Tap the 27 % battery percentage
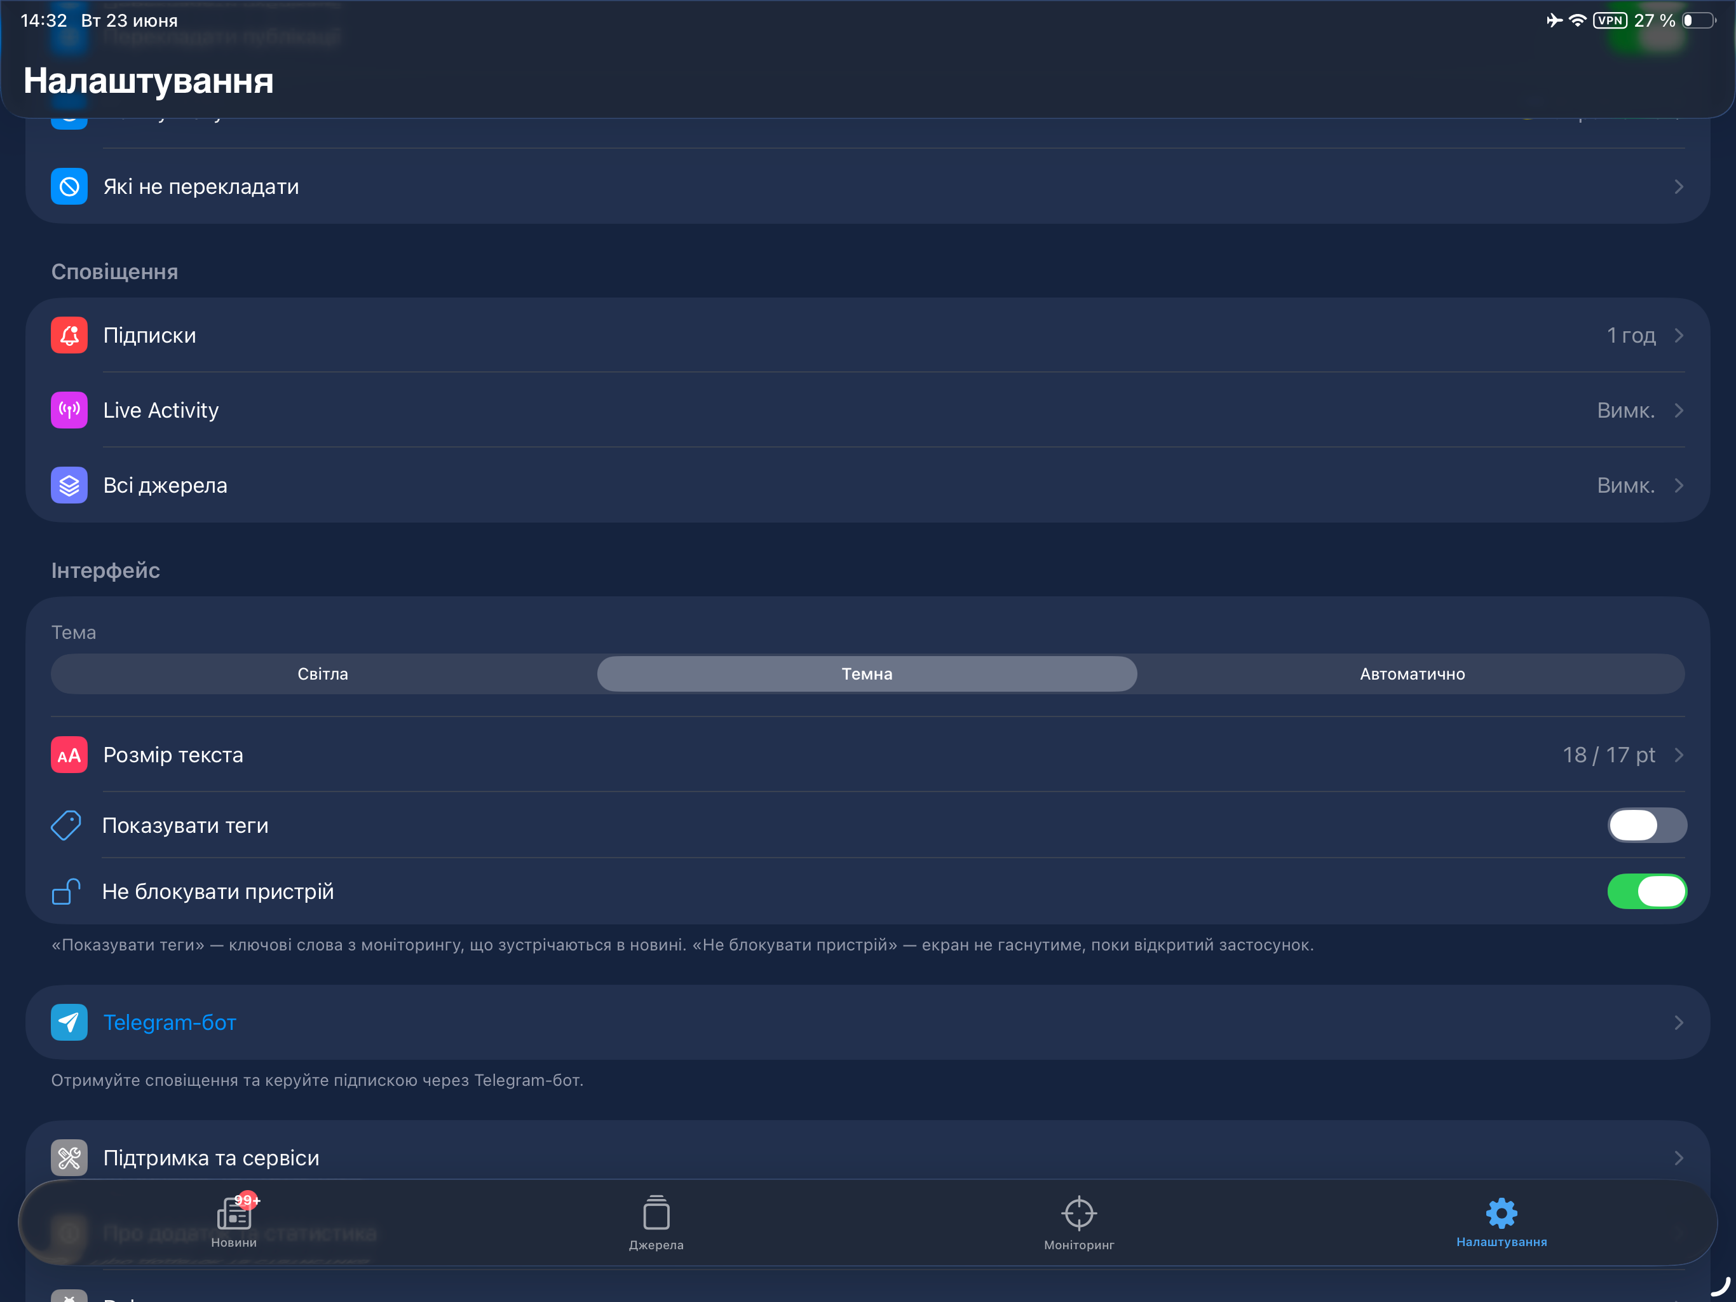This screenshot has height=1302, width=1736. (x=1655, y=20)
